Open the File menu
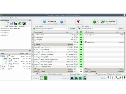 (2, 18)
